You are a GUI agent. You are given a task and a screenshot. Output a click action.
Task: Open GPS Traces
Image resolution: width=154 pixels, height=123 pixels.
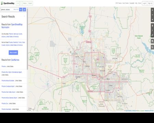click(x=118, y=3)
